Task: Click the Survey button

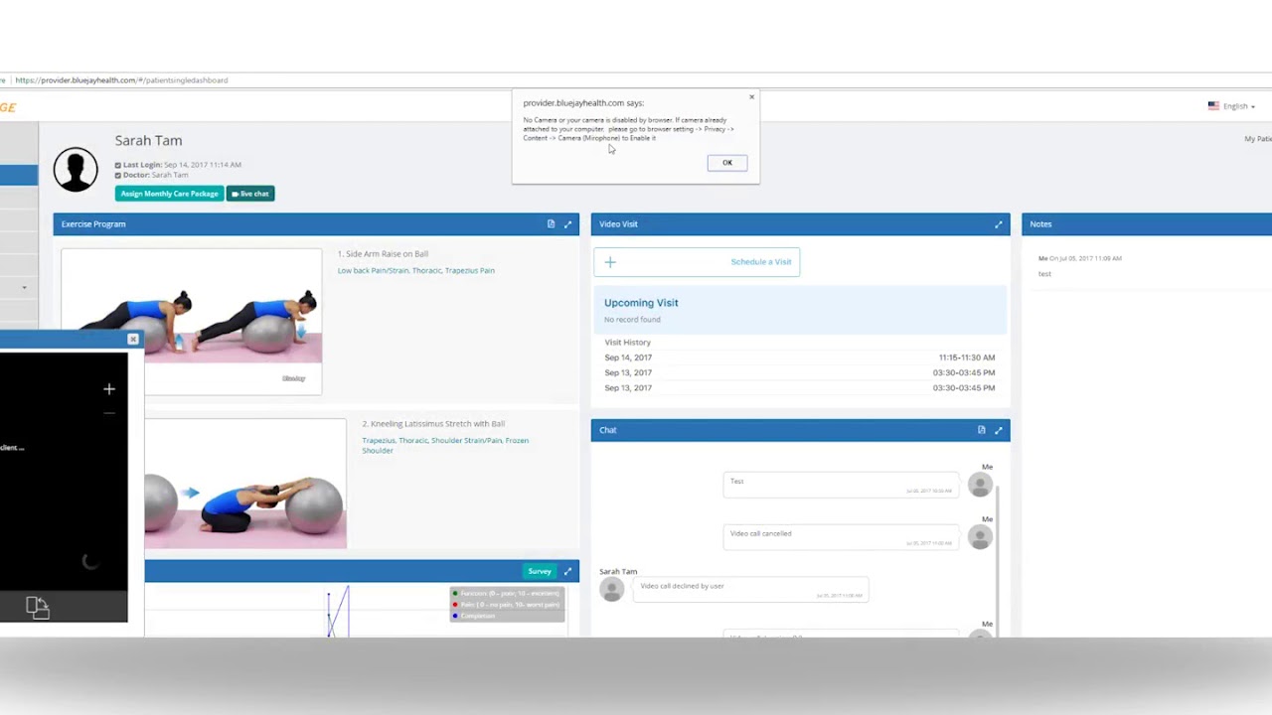Action: (x=540, y=571)
